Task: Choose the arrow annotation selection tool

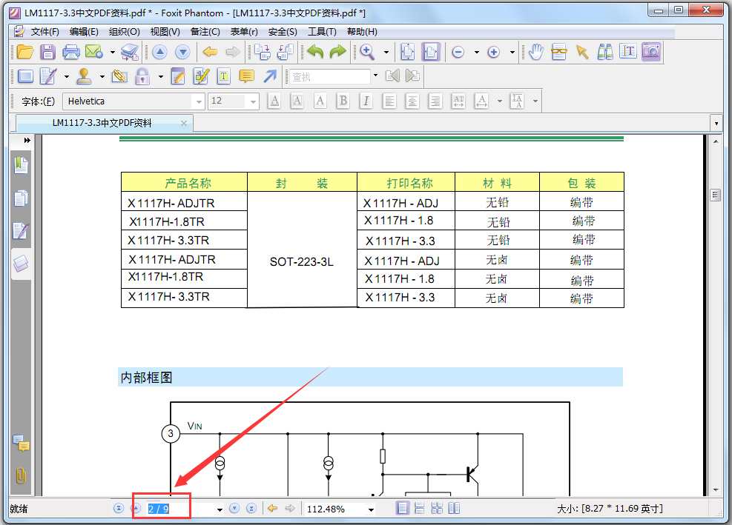Action: [582, 53]
